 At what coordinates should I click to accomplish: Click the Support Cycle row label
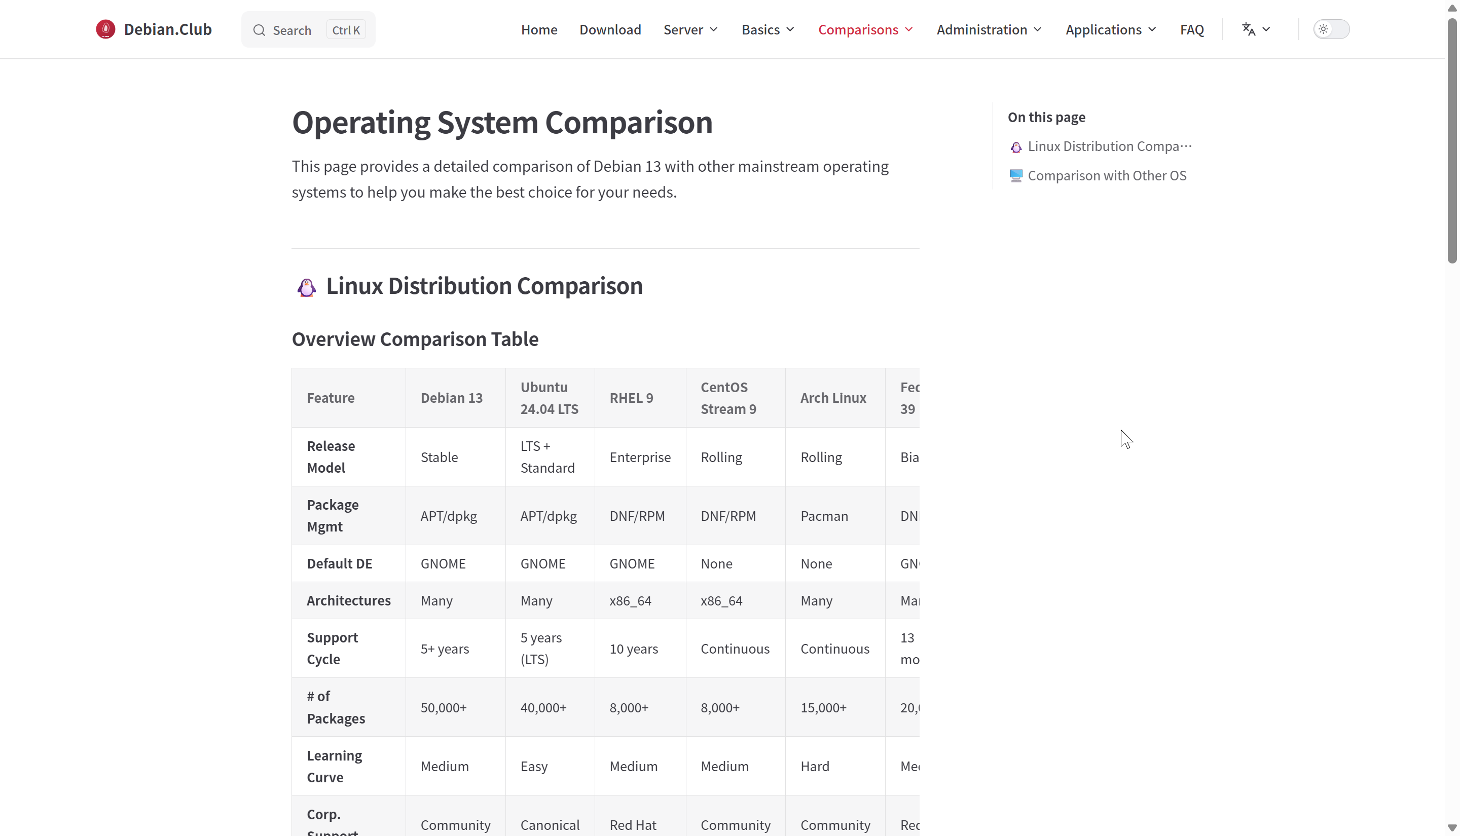(x=348, y=648)
